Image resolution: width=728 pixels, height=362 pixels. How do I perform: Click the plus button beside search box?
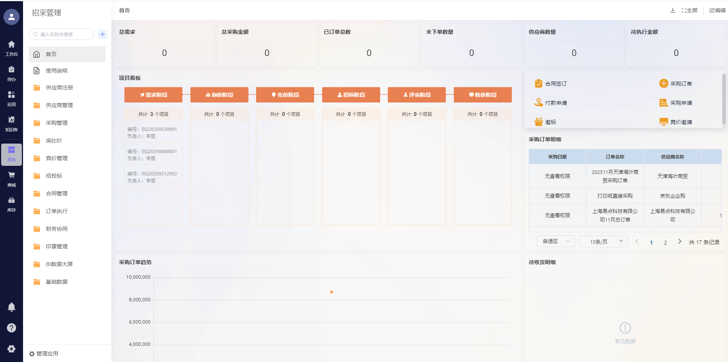103,34
